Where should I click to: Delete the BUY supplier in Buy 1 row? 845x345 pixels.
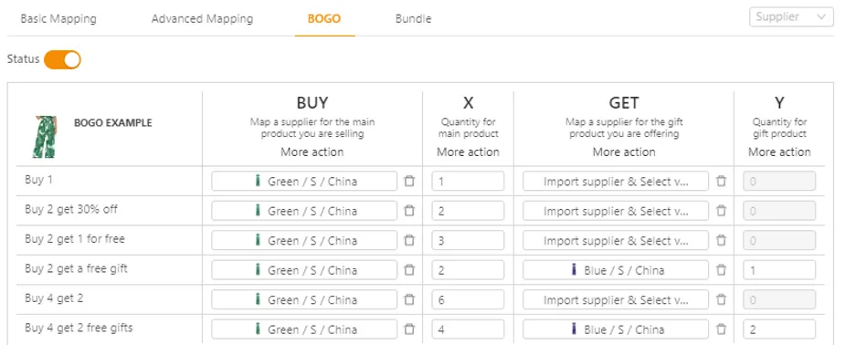(409, 182)
